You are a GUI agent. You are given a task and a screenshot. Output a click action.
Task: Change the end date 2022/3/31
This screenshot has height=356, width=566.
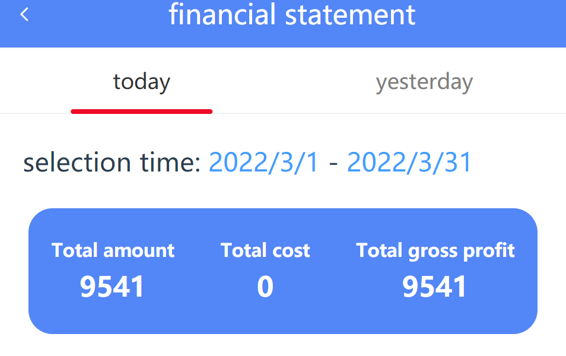[x=409, y=163]
